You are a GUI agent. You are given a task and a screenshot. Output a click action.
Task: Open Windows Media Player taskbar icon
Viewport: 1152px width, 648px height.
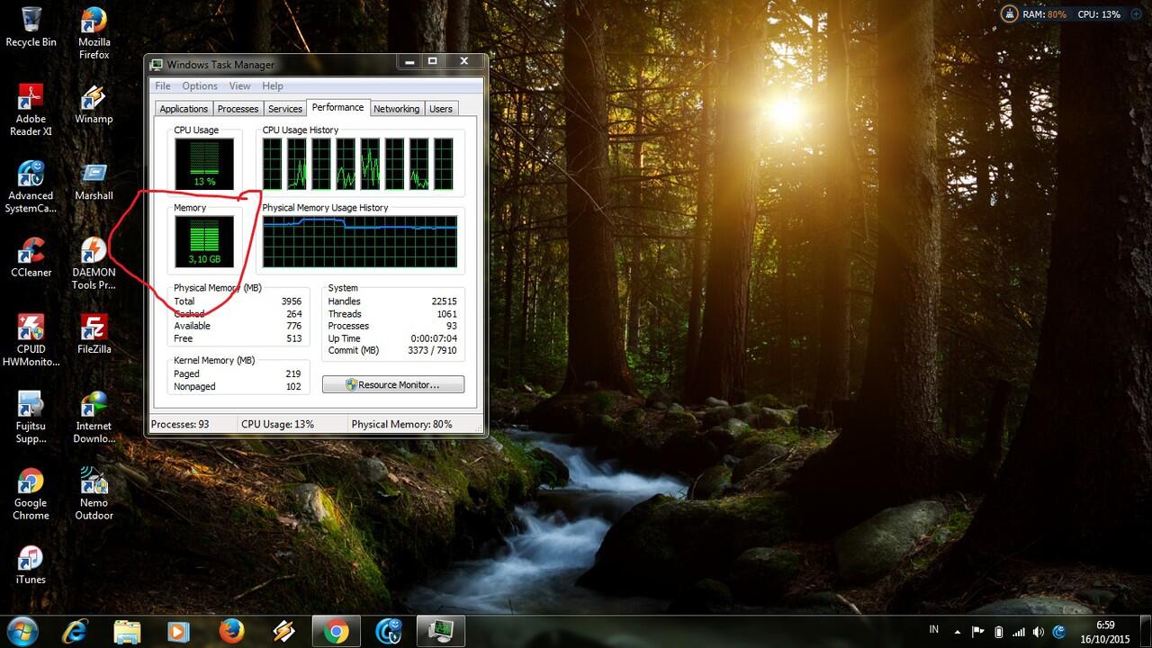click(x=179, y=631)
